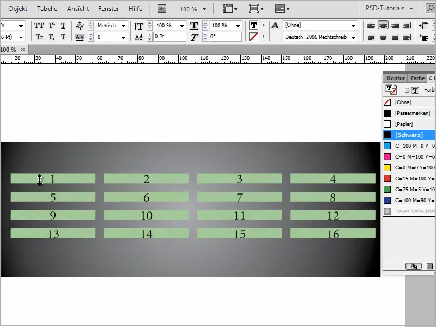This screenshot has height=327, width=436.
Task: Toggle Superscript formatting
Action: tap(51, 26)
